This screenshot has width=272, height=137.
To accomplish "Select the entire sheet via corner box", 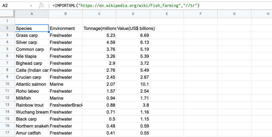I will click(7, 14).
